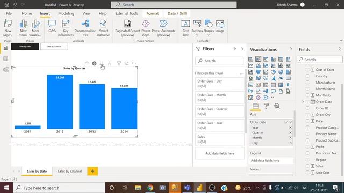
Task: Insert a Q&A visual
Action: click(52, 26)
